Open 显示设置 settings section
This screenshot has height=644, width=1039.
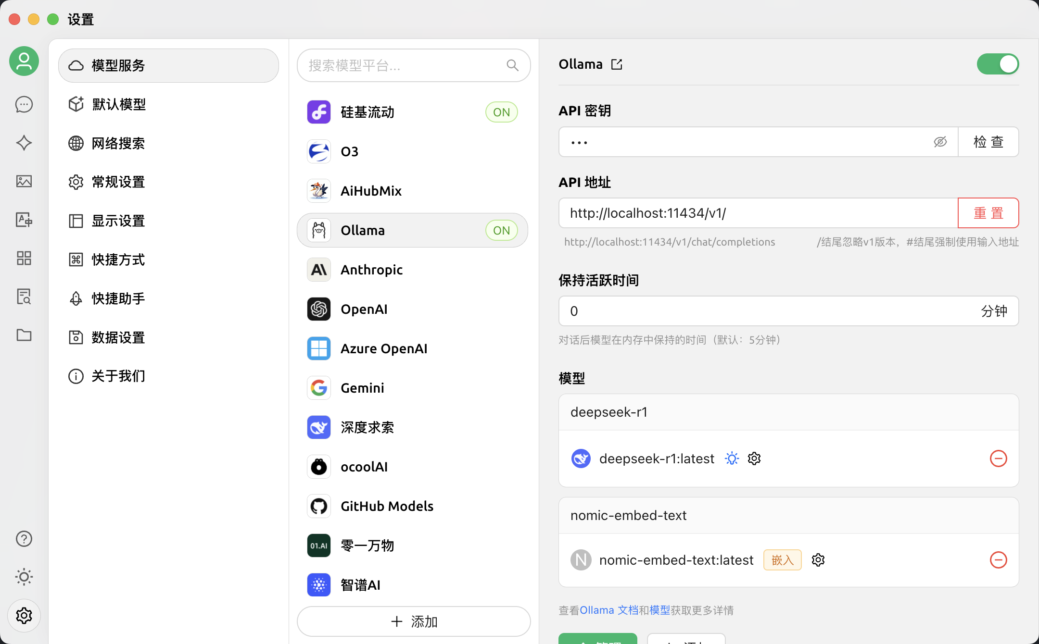pyautogui.click(x=168, y=221)
